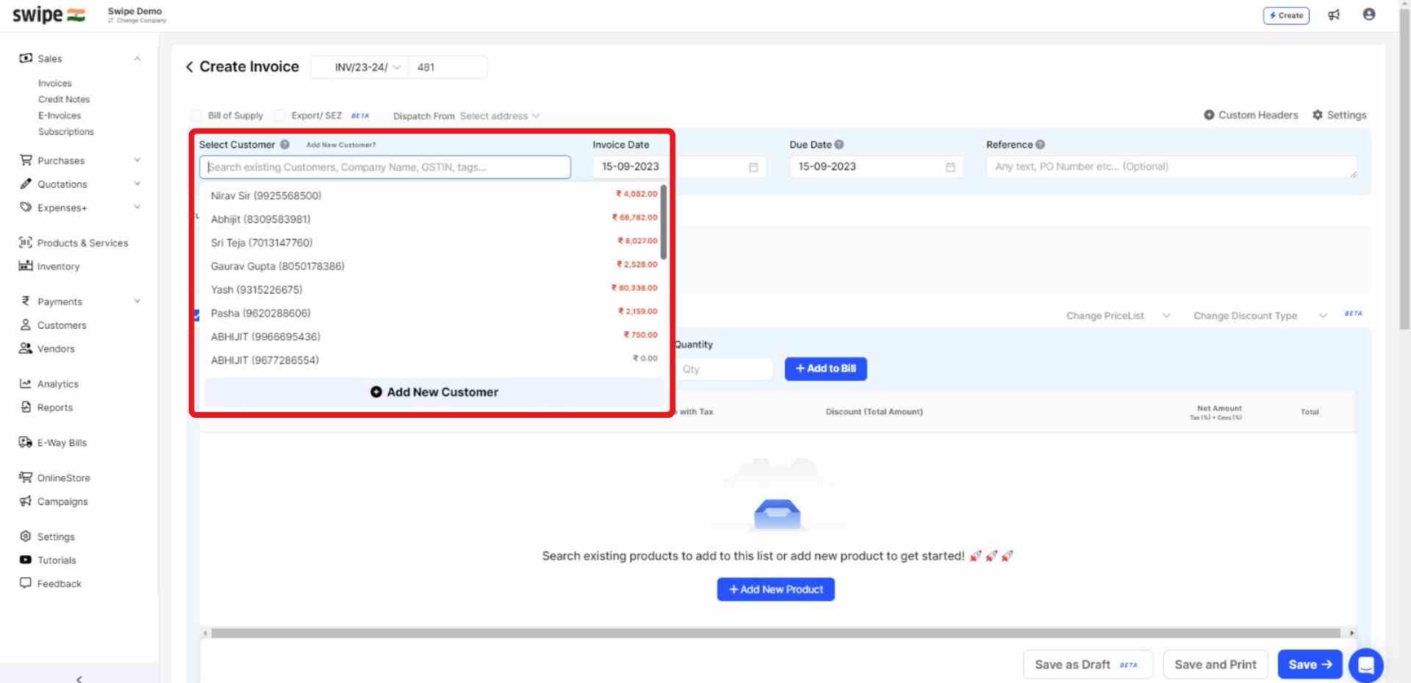This screenshot has height=683, width=1411.
Task: Click Change Company under Swipe Demo
Action: click(137, 21)
